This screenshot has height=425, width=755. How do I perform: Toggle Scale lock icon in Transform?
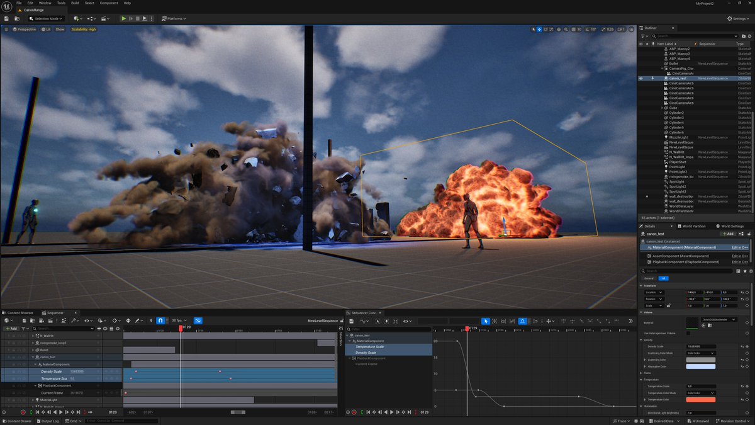668,305
